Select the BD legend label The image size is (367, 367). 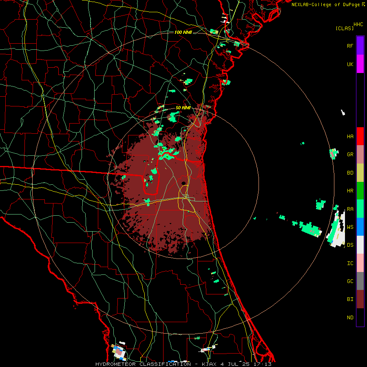pyautogui.click(x=350, y=173)
